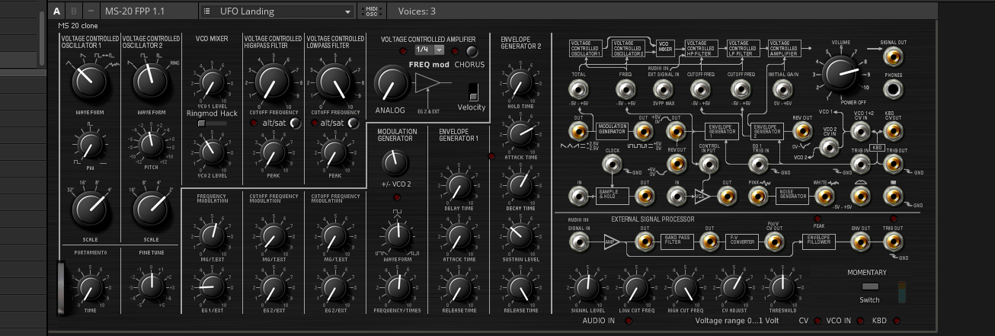Toggle the Velocity switch

tap(473, 91)
